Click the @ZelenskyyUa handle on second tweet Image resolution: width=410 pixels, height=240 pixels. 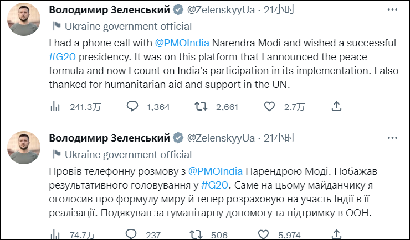tap(222, 138)
